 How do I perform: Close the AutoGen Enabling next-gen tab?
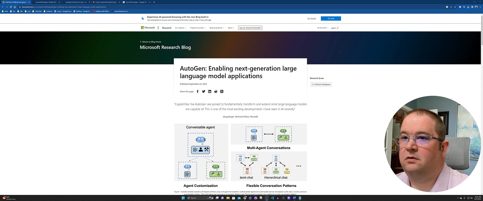[x=29, y=2]
